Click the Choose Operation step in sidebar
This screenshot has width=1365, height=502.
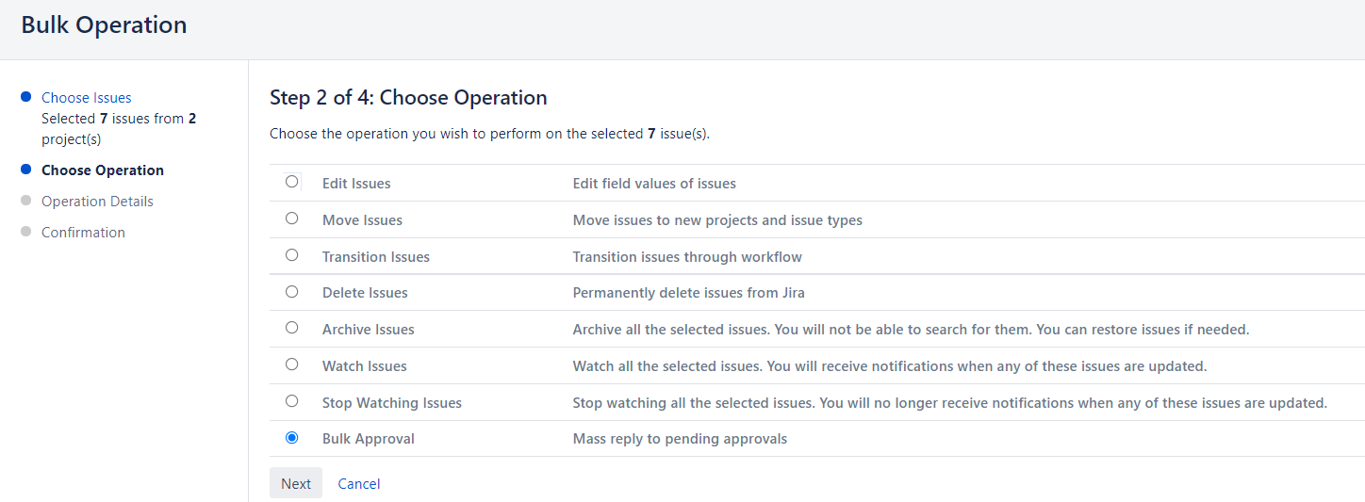pyautogui.click(x=102, y=170)
